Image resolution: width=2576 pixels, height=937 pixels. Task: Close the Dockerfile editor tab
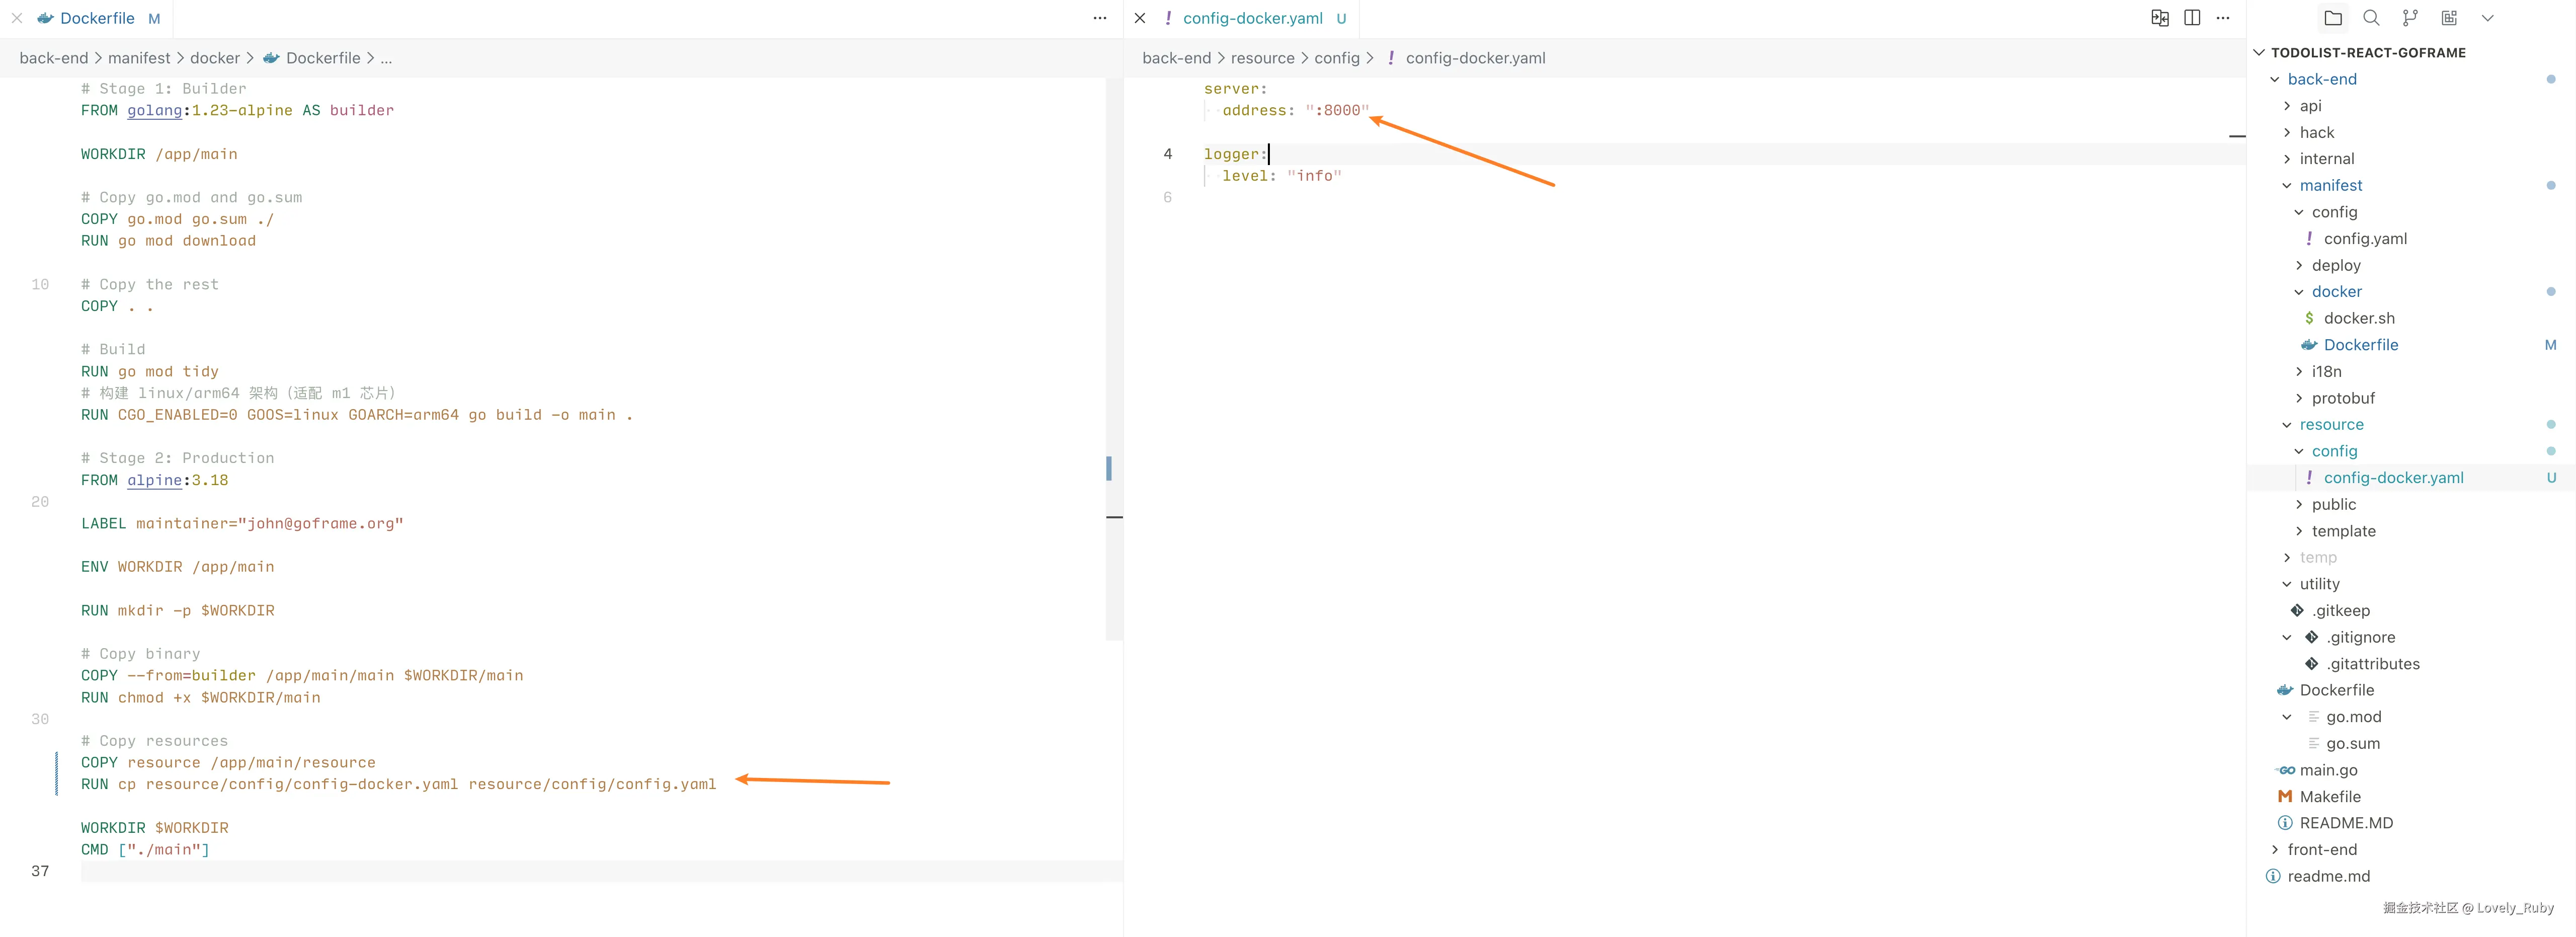pyautogui.click(x=17, y=18)
